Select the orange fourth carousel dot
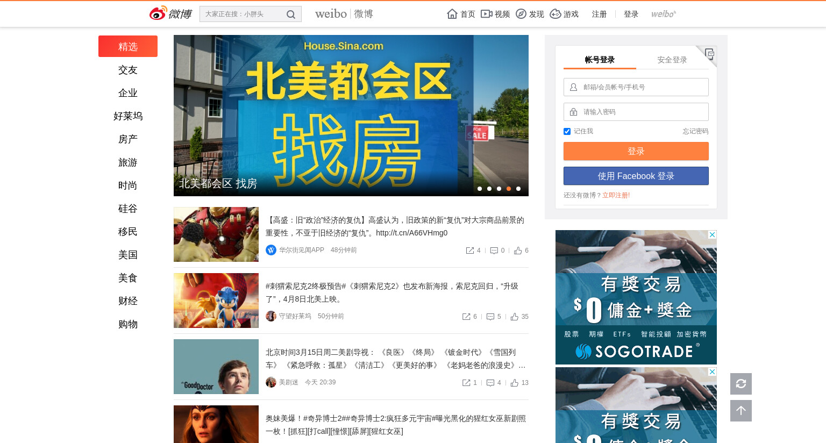The width and height of the screenshot is (826, 443). pos(509,189)
